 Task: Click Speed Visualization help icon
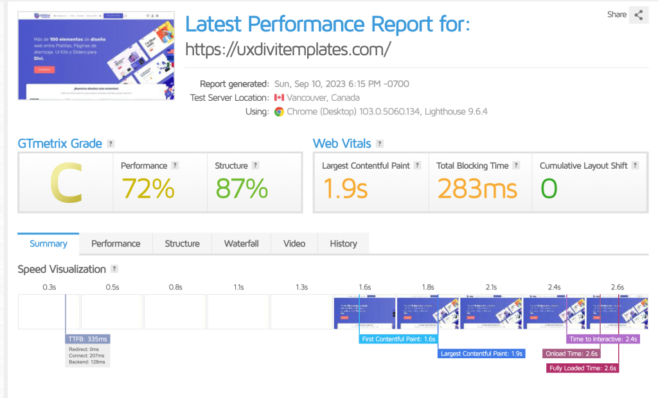pos(114,269)
